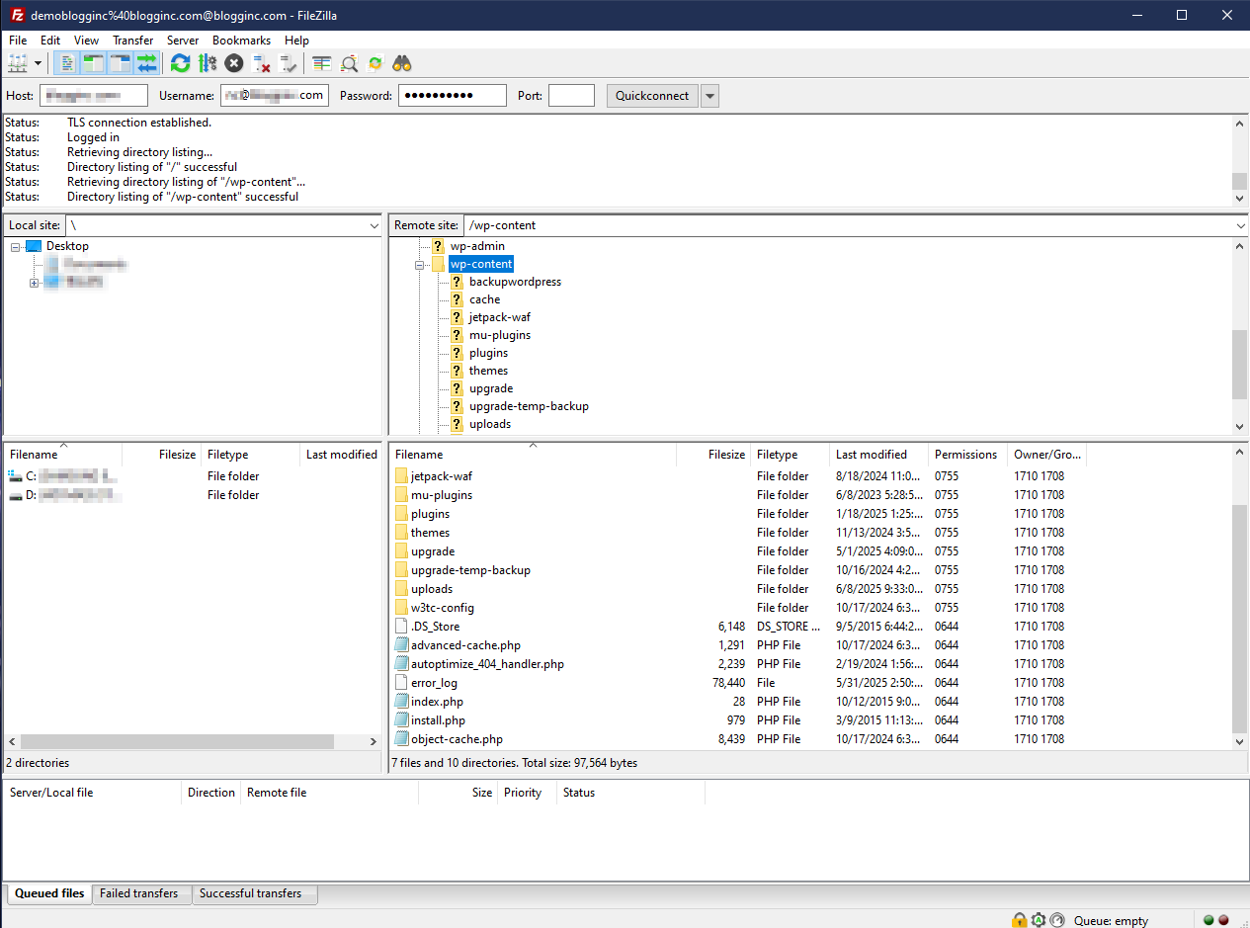This screenshot has height=928, width=1250.
Task: Open directory listing filters dialog
Action: pos(322,63)
